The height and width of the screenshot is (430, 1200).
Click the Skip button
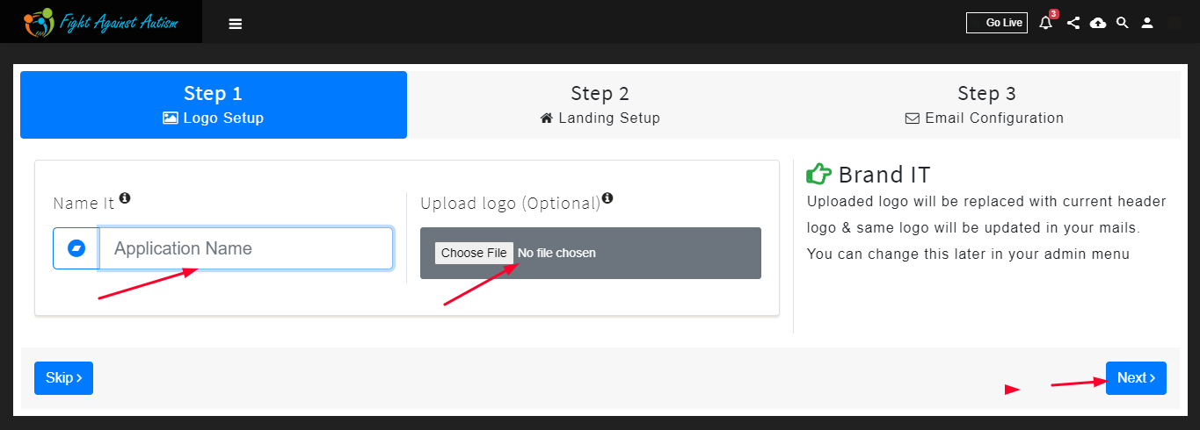point(63,378)
